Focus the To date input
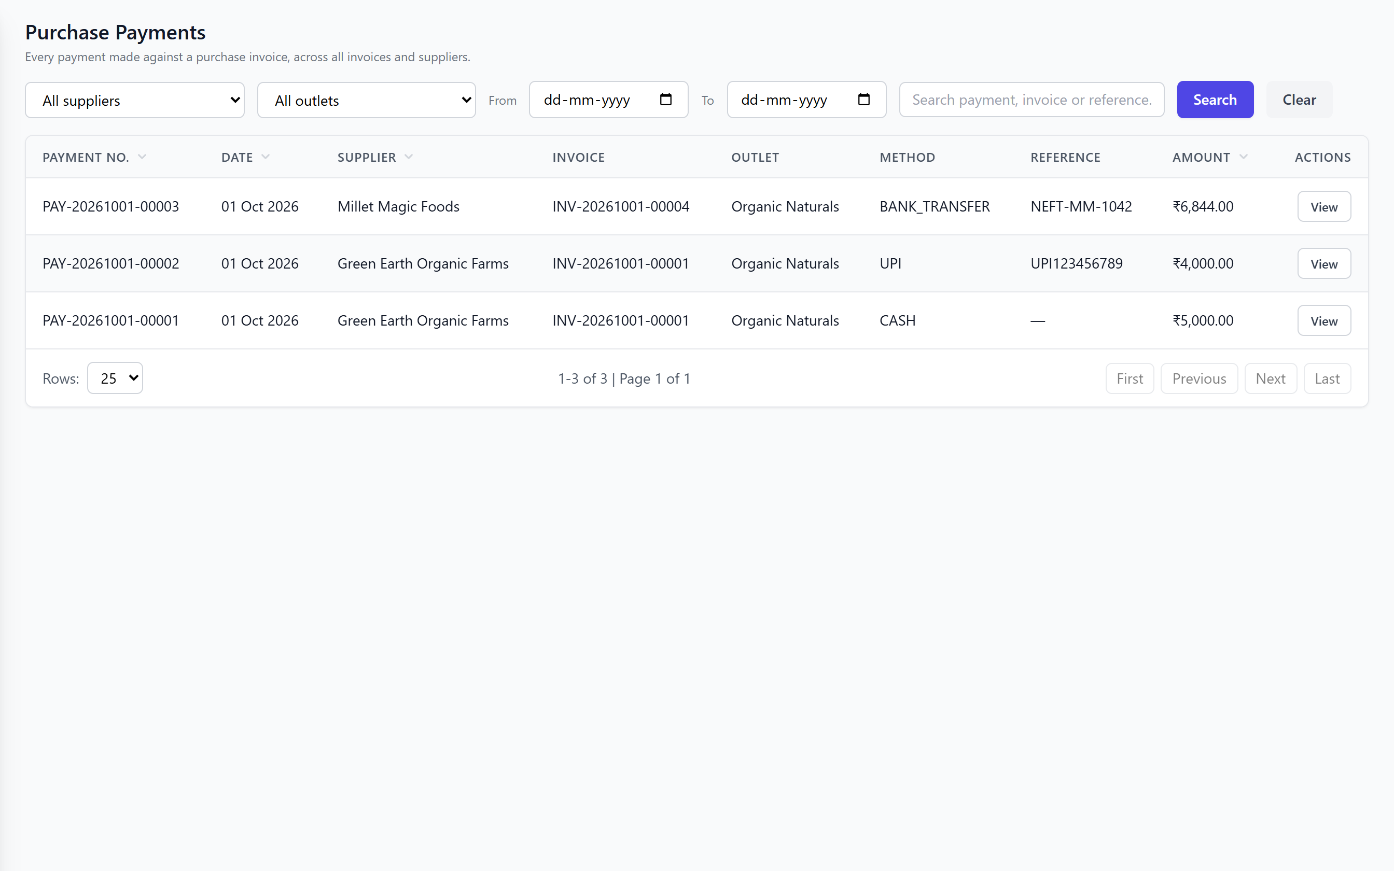This screenshot has width=1394, height=871. pyautogui.click(x=806, y=100)
